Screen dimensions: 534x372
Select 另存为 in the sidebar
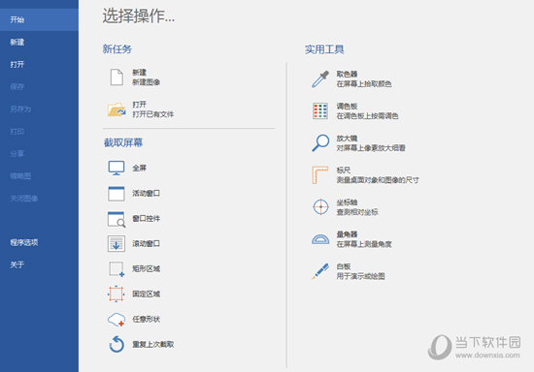pos(39,109)
